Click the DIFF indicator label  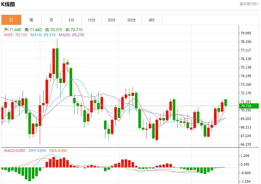37,151
